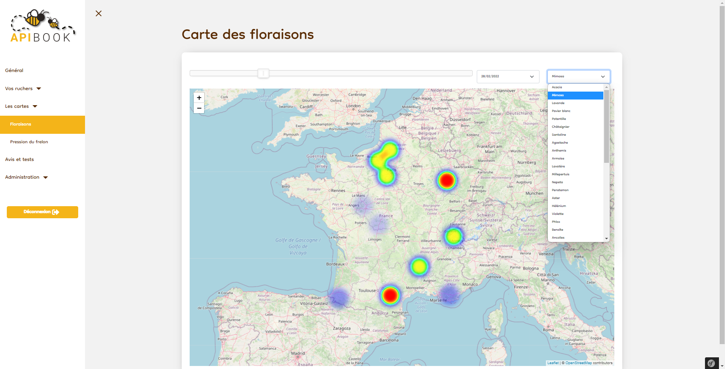Go to the Général page

click(14, 70)
